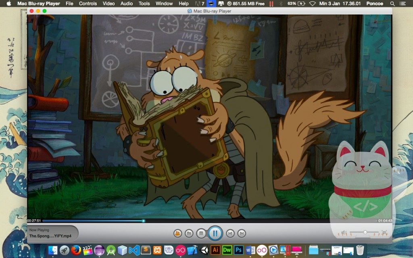The width and height of the screenshot is (413, 258).
Task: Open the Audio menu
Action: pyautogui.click(x=126, y=4)
